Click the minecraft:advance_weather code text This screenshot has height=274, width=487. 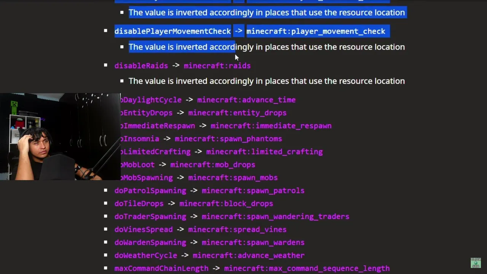(248, 255)
